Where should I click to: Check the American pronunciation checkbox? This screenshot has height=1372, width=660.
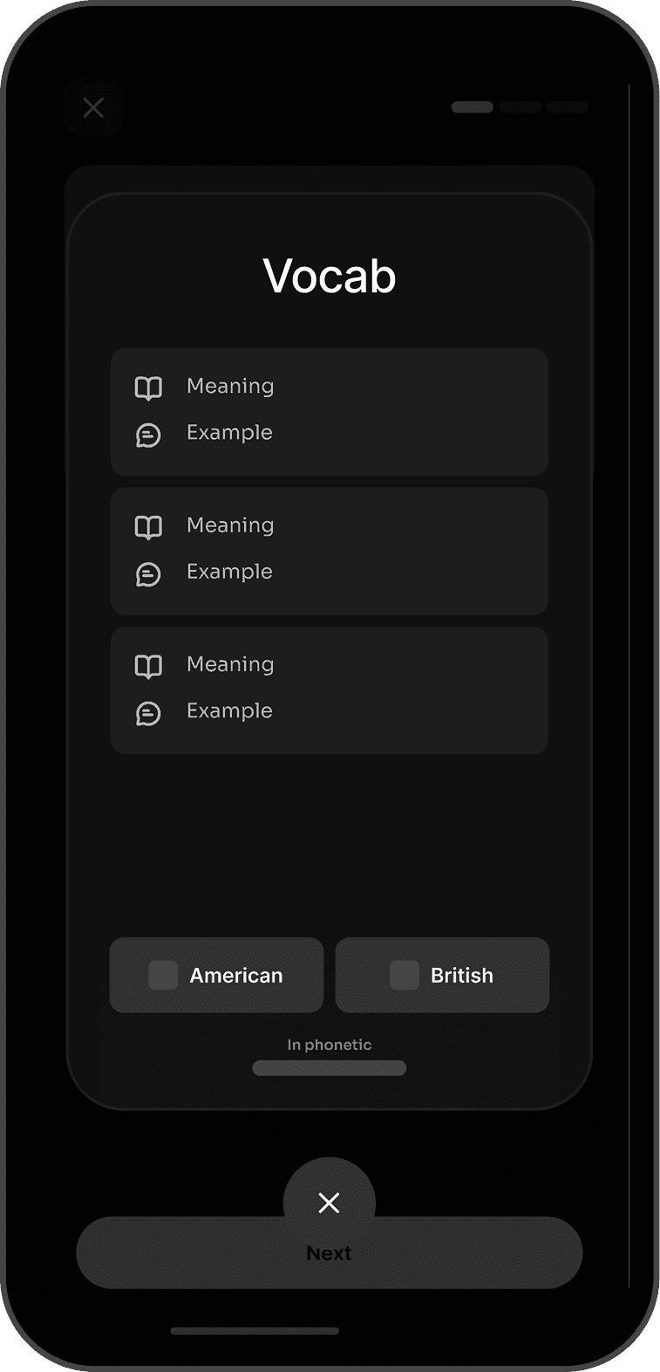point(163,975)
